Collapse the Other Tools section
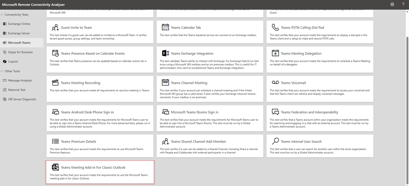 coord(2,71)
